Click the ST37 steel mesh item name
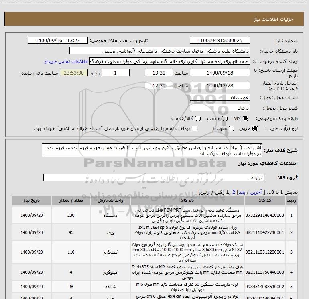The height and width of the screenshot is (299, 309). (187, 252)
